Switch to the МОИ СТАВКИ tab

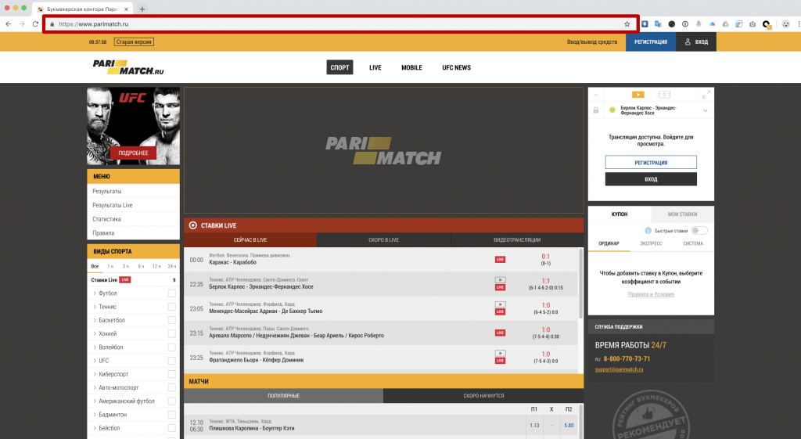pyautogui.click(x=682, y=214)
